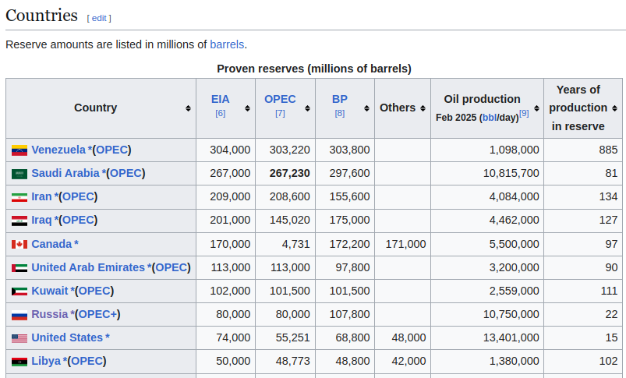This screenshot has width=626, height=378.
Task: Sort by Years of production in reserve
Action: click(615, 108)
